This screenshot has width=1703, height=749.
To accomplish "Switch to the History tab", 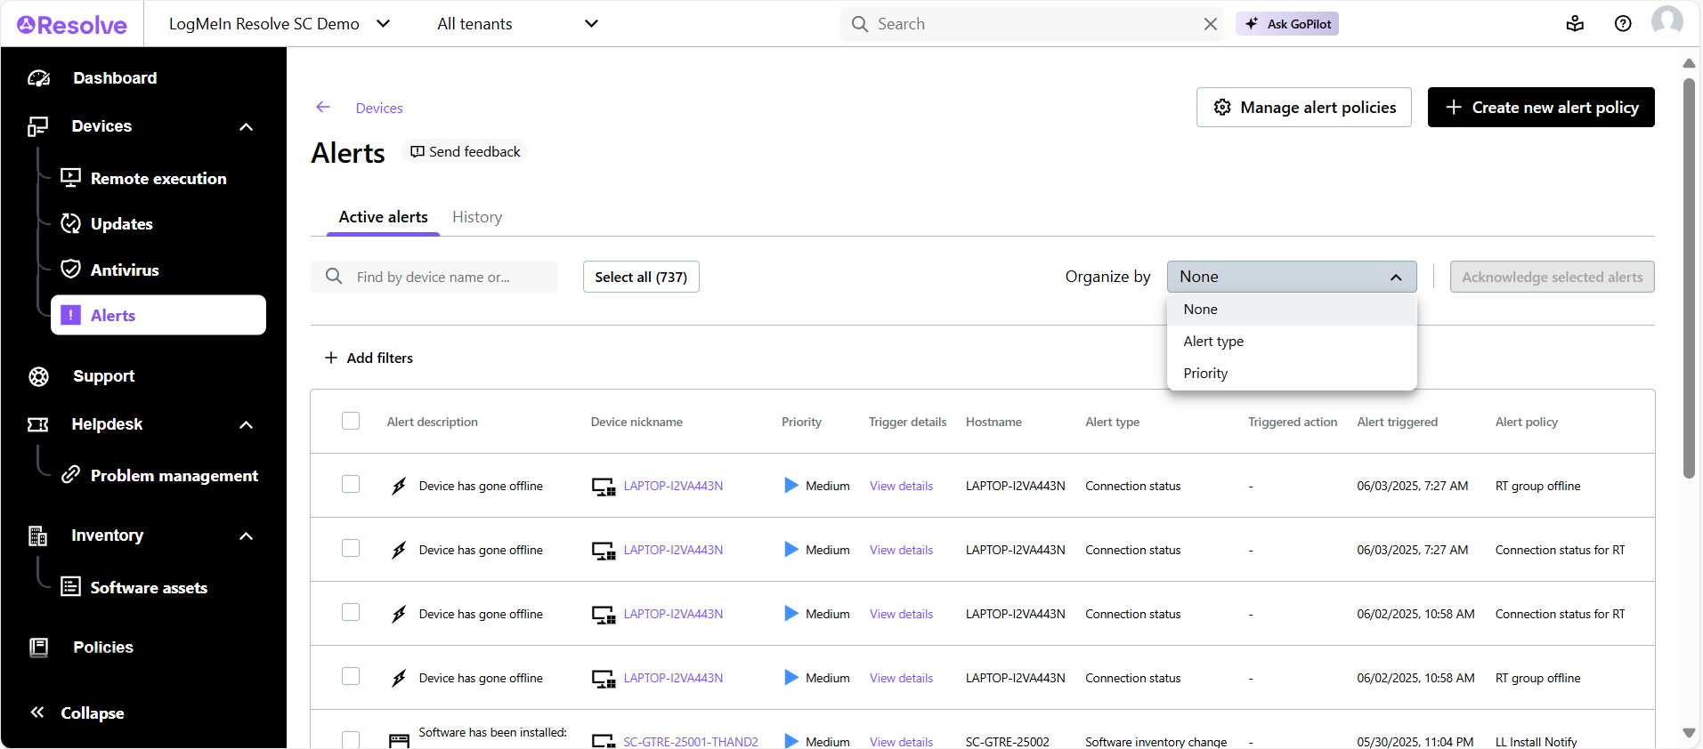I will 476,217.
